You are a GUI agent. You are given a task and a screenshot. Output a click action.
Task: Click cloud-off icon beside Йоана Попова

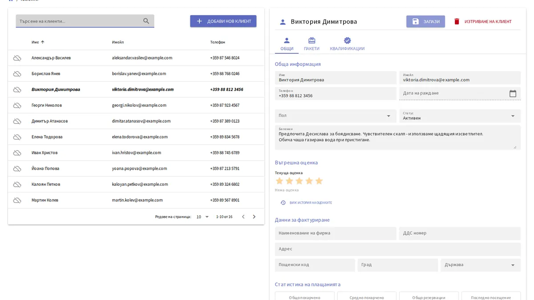click(x=17, y=168)
